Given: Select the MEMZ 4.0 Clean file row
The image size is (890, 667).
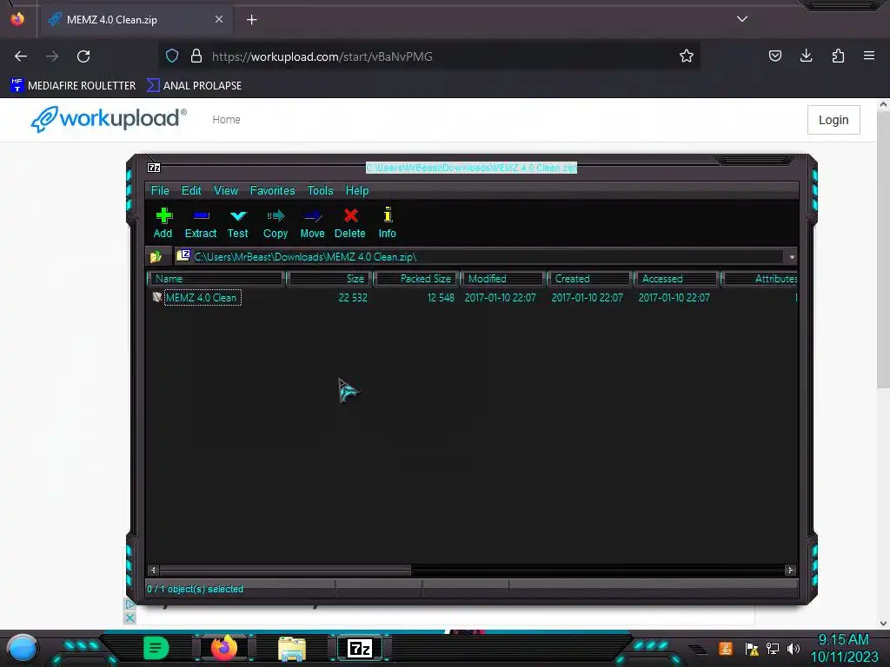Looking at the screenshot, I should 472,297.
